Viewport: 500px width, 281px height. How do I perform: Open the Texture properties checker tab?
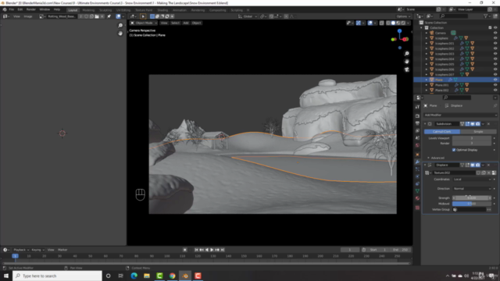tap(417, 208)
